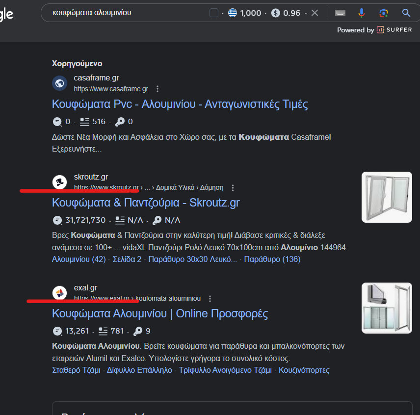Viewport: 420px width, 415px height.
Task: Click the exal.gr site name
Action: [x=85, y=288]
